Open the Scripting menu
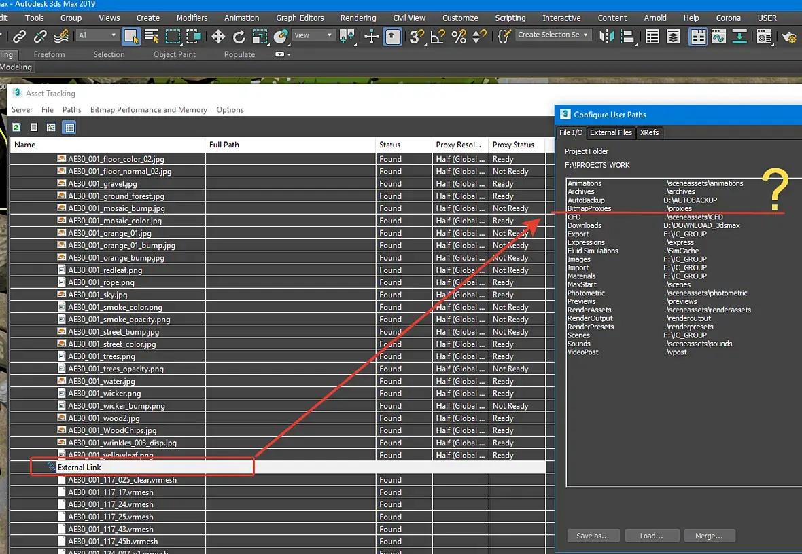Viewport: 802px width, 554px height. [x=510, y=18]
